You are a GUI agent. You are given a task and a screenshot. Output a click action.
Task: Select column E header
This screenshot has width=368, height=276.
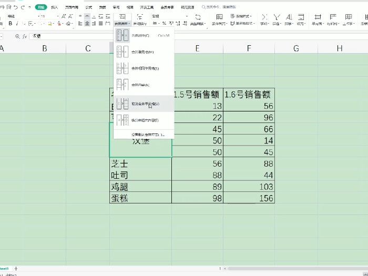(197, 48)
